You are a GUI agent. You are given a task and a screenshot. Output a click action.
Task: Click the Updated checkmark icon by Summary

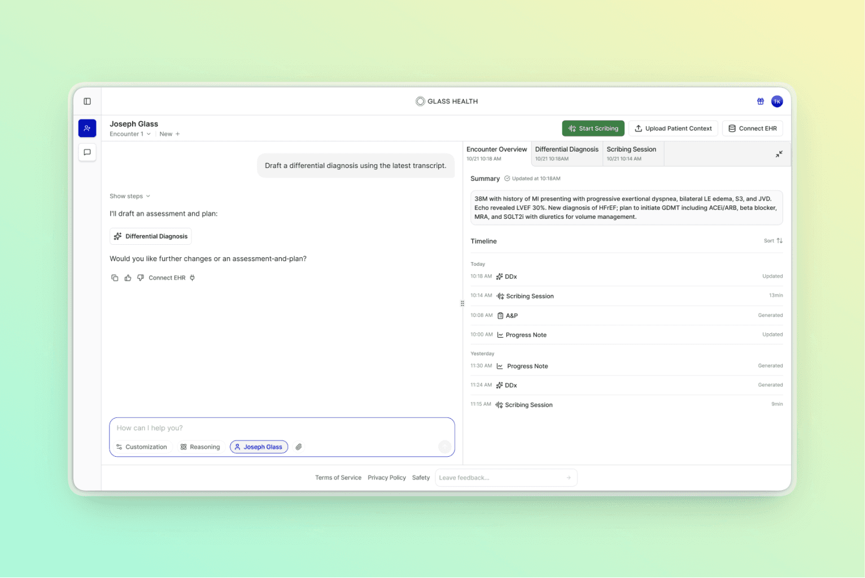click(x=507, y=179)
